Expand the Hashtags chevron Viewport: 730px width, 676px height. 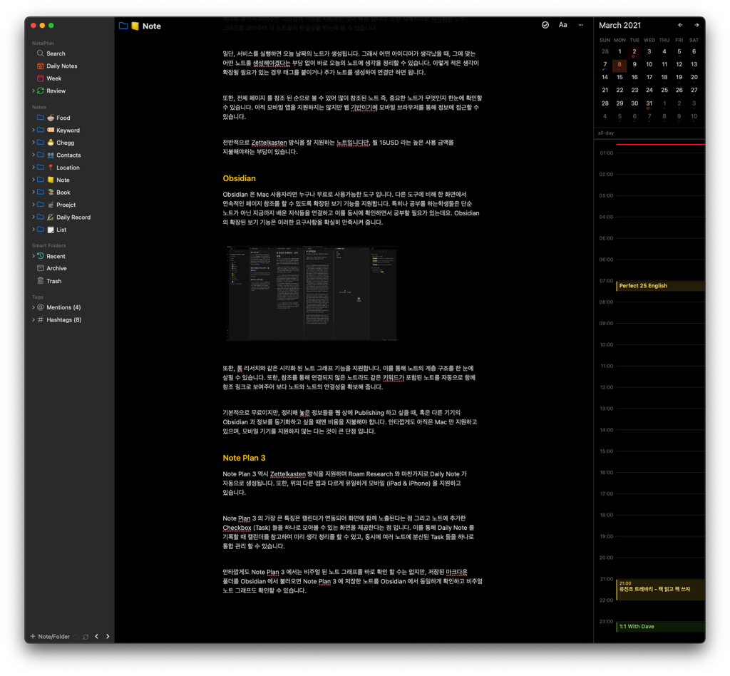point(34,320)
